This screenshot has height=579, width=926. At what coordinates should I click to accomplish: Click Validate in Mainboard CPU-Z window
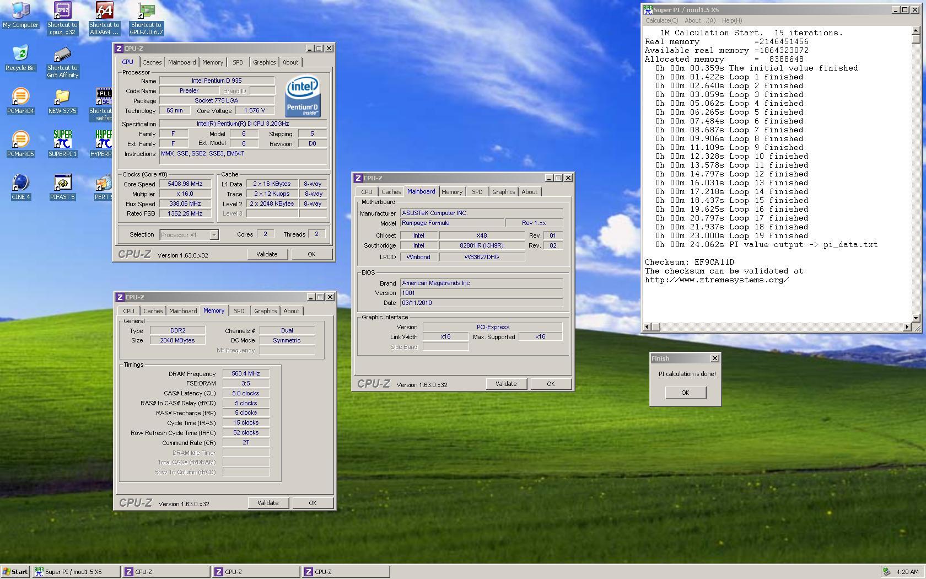(506, 384)
